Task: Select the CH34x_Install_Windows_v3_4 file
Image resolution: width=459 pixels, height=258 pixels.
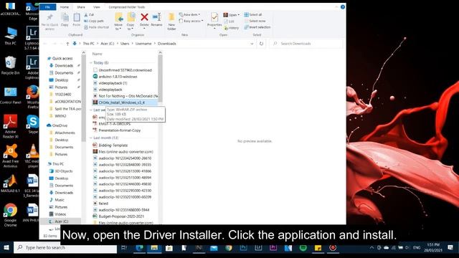Action: pyautogui.click(x=121, y=102)
